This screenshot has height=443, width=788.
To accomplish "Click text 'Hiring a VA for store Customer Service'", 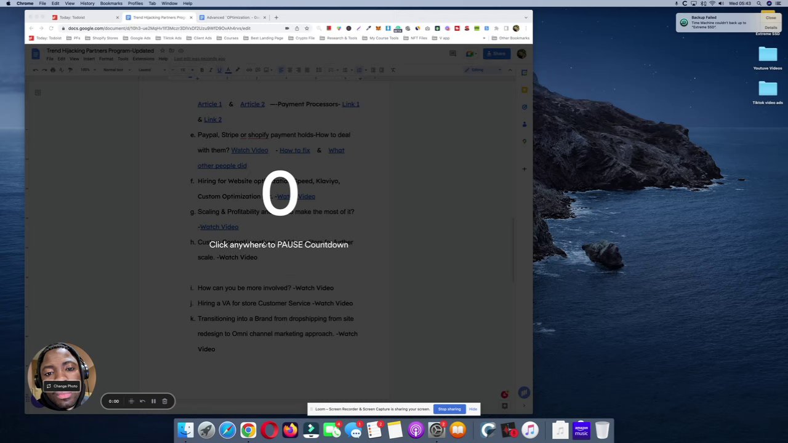I will point(254,303).
